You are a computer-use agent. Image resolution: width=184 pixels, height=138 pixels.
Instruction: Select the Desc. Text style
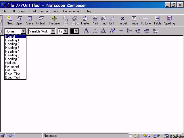[15, 78]
